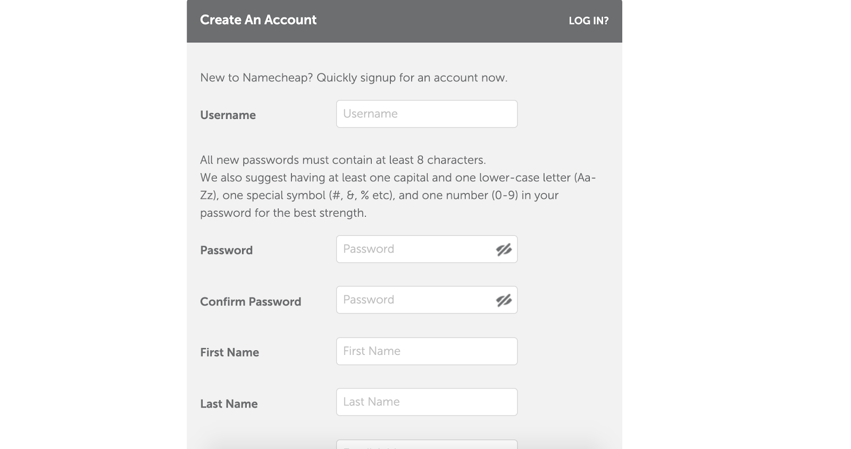851x449 pixels.
Task: Click the 'We also suggest having' line
Action: click(x=397, y=177)
